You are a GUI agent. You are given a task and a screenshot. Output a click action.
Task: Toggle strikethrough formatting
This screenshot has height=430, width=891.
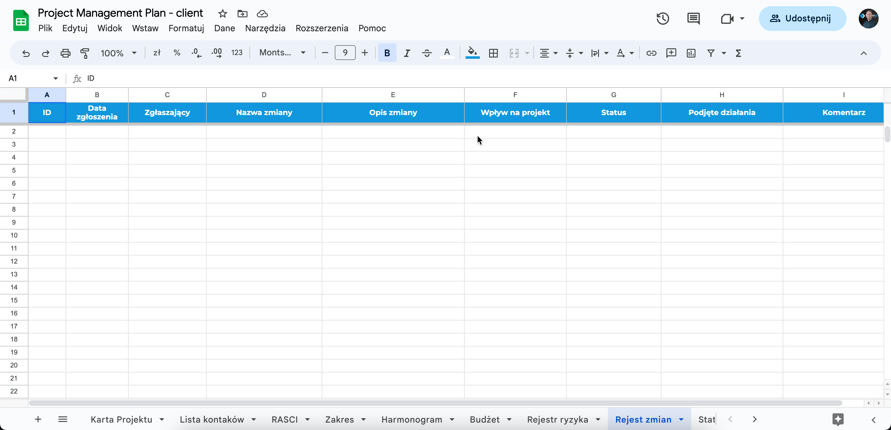(427, 53)
